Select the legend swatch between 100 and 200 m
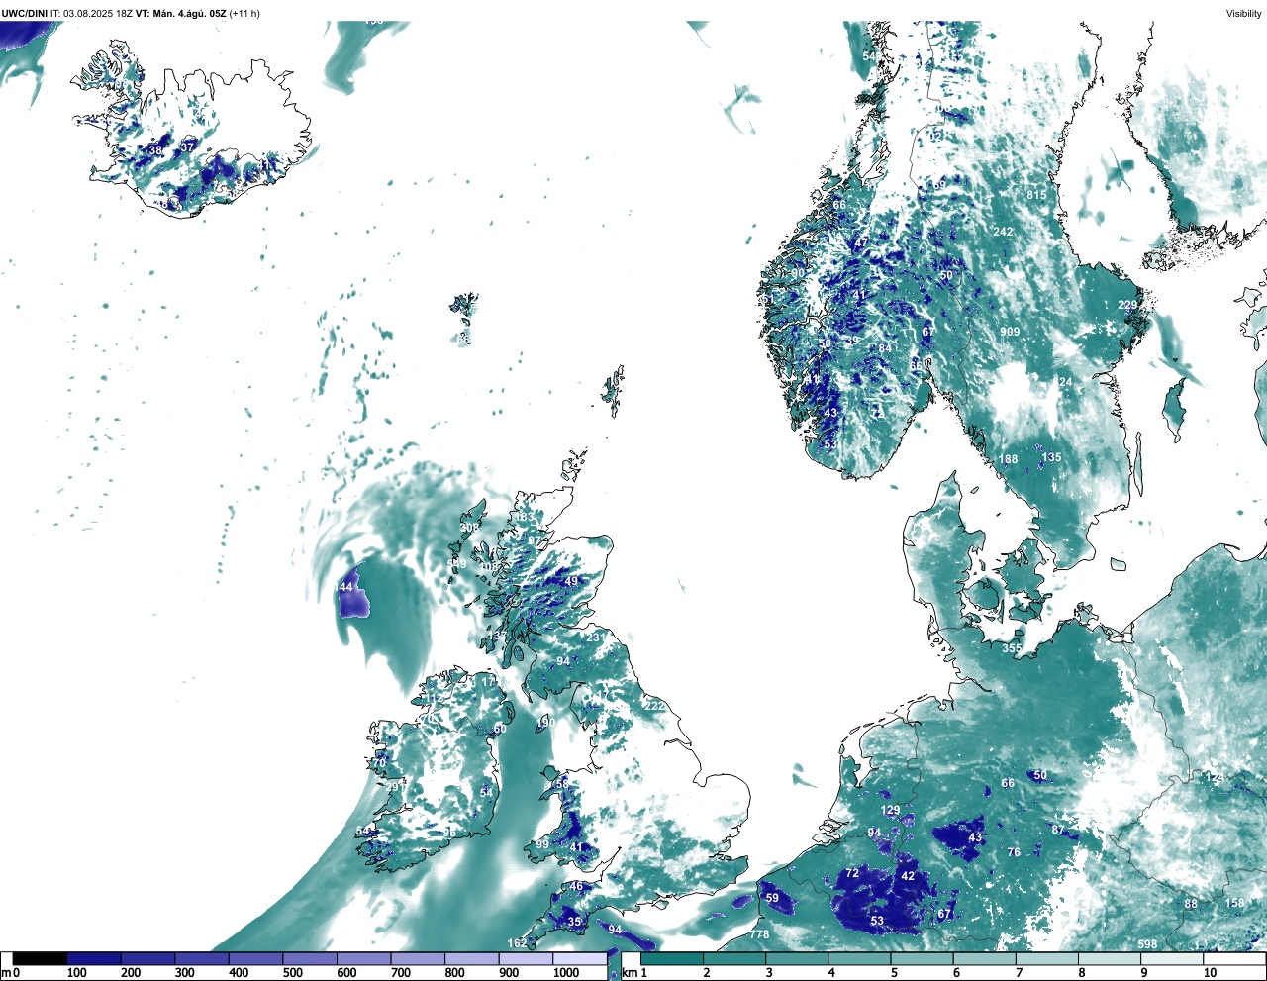Screen dimensions: 1267x981 (x=94, y=959)
